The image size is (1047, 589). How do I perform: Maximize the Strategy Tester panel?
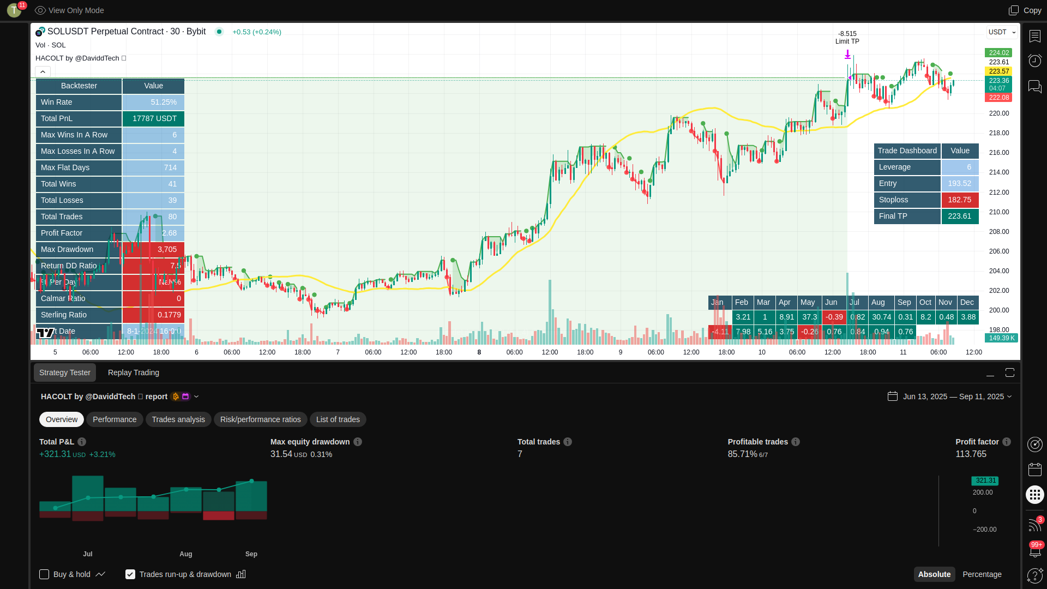(x=1010, y=372)
